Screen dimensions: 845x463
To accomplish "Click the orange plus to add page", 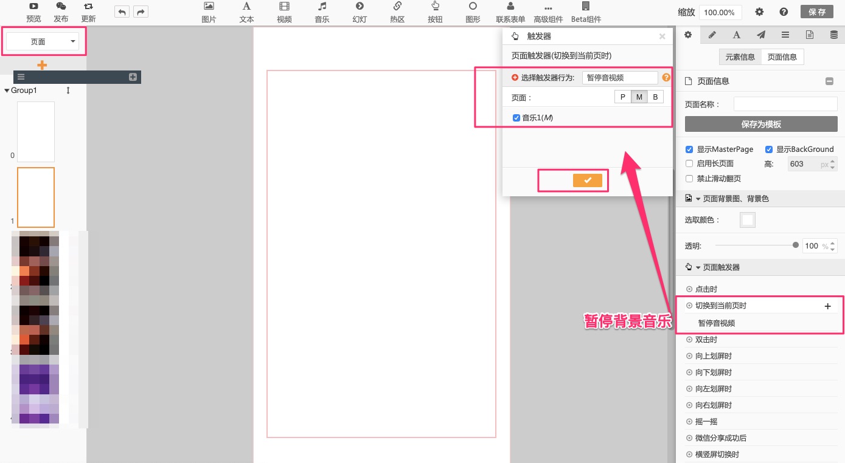I will pyautogui.click(x=42, y=65).
